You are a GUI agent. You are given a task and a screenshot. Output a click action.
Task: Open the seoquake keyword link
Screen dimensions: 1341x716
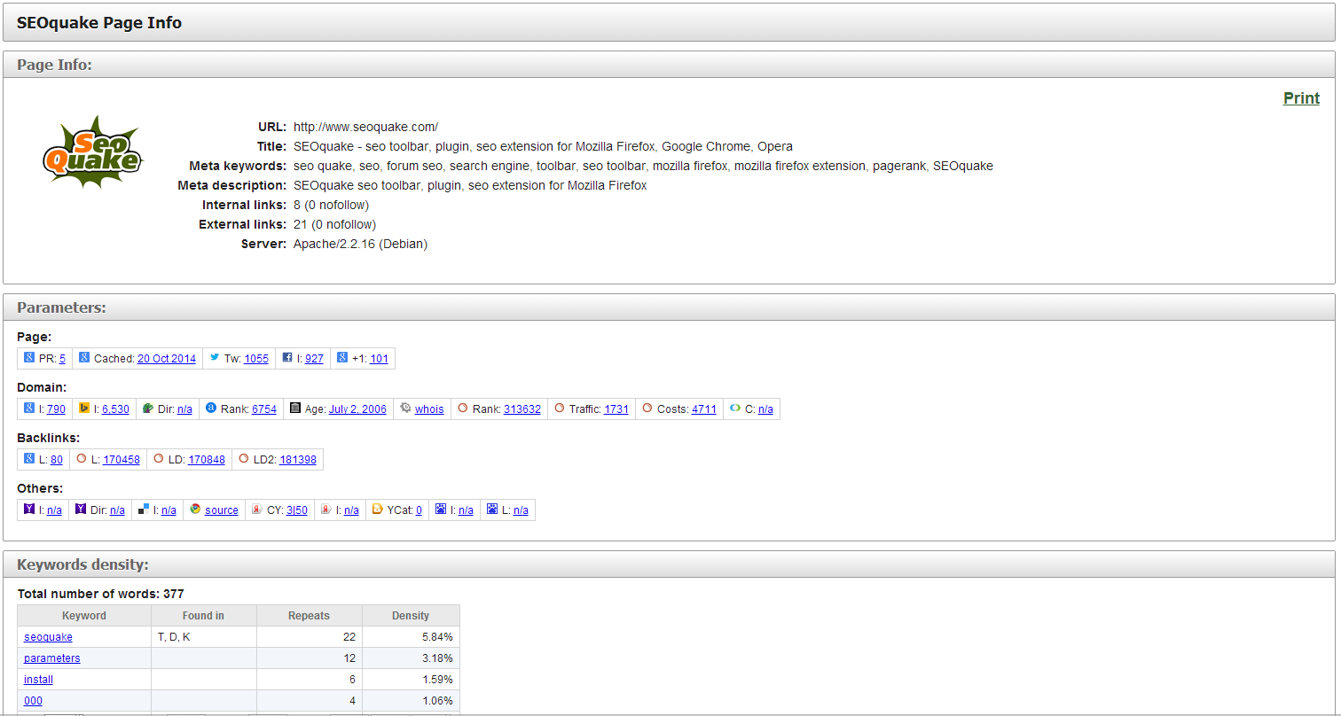point(48,637)
